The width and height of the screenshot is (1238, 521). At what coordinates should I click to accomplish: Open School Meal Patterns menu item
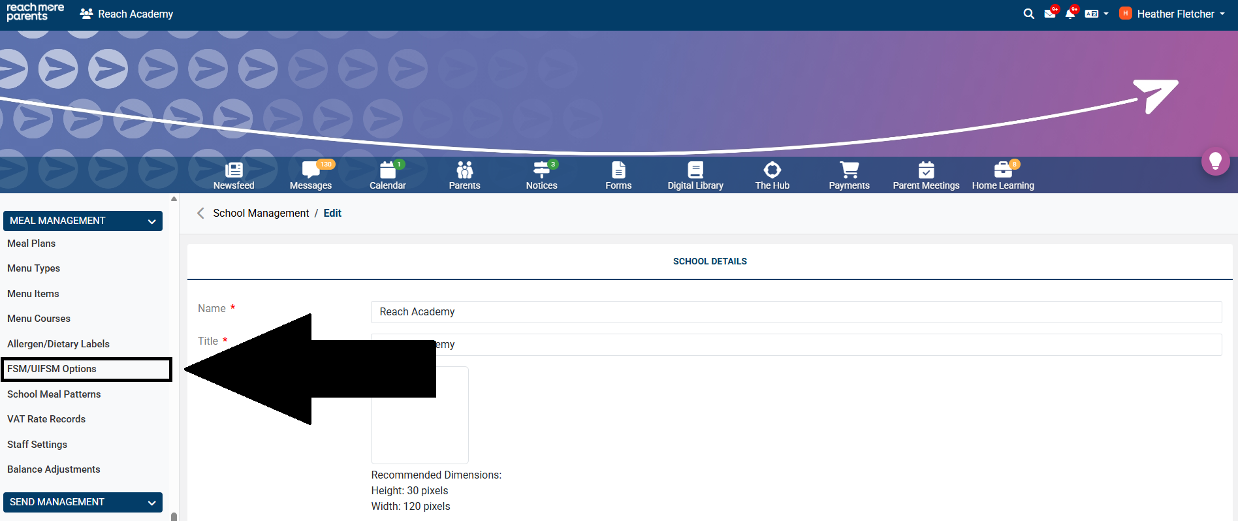[54, 394]
